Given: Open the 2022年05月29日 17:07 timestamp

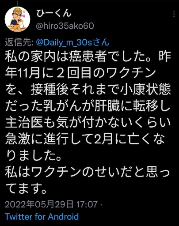Looking at the screenshot, I should (x=51, y=204).
